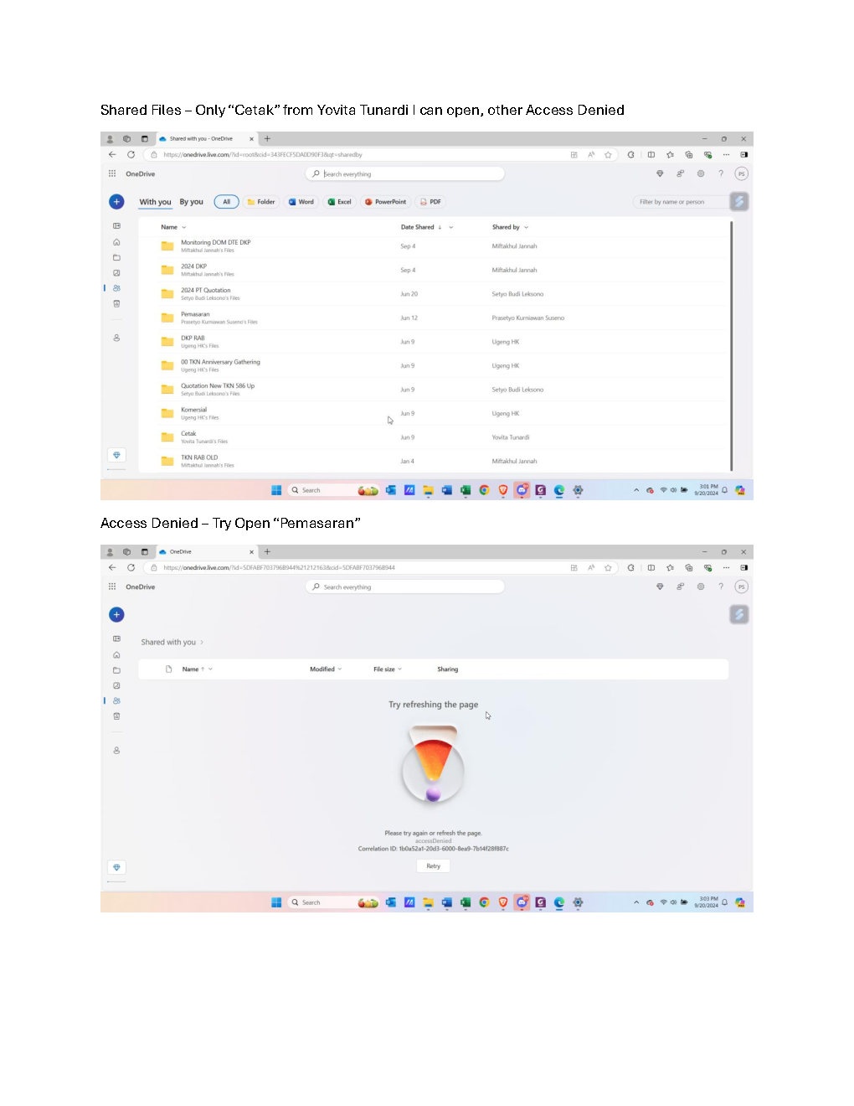Click the Correlation ID text
This screenshot has width=854, height=1106.
coord(433,849)
